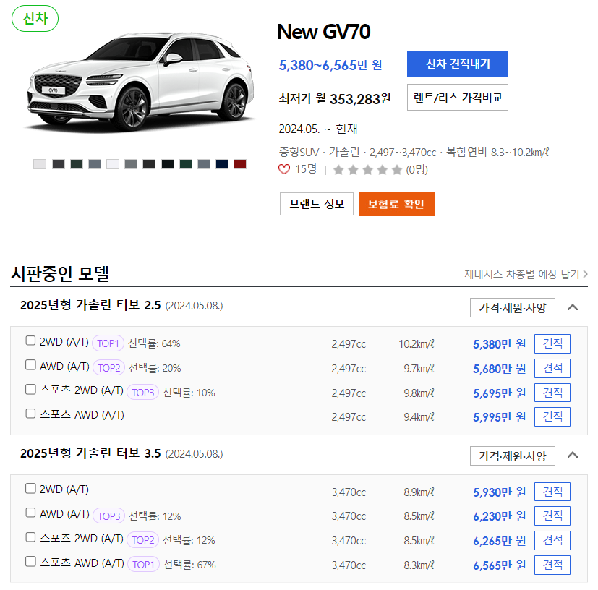Image resolution: width=598 pixels, height=590 pixels.
Task: Click the TOP1 badge next to 2WD (A/T)
Action: pos(108,343)
